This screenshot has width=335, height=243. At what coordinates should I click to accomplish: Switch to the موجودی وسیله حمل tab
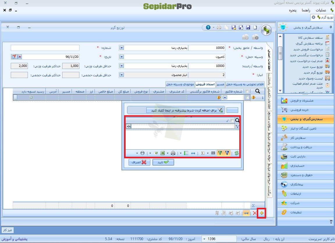180,84
